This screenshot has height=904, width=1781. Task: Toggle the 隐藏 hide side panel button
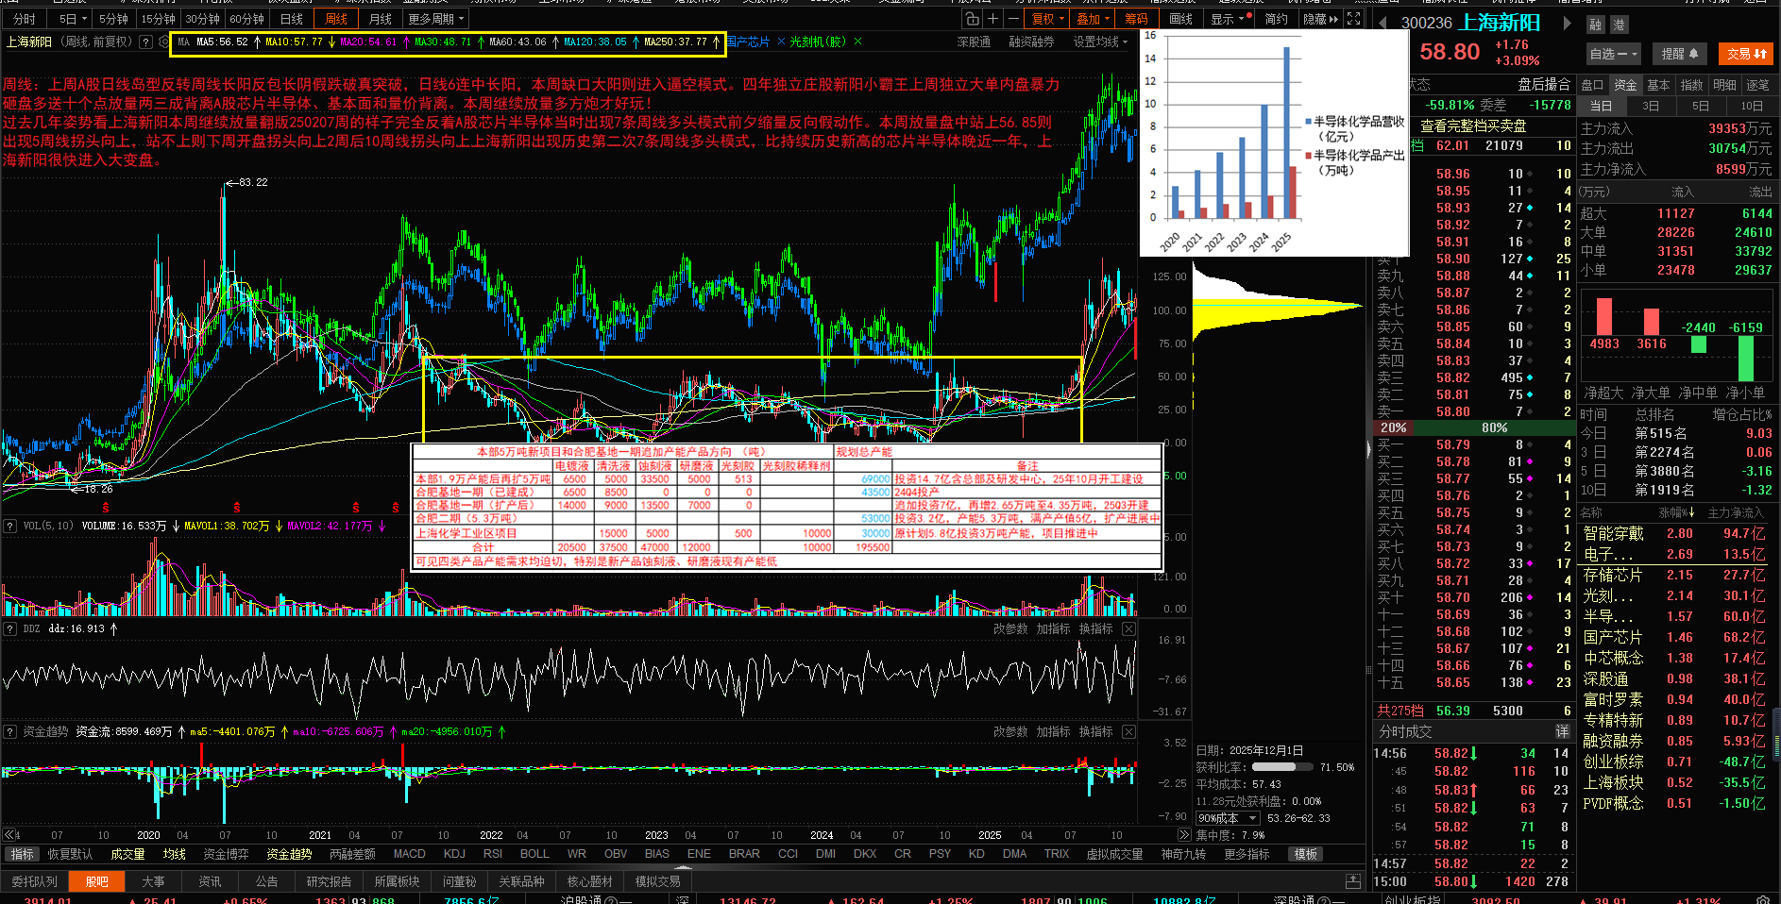tap(1320, 19)
